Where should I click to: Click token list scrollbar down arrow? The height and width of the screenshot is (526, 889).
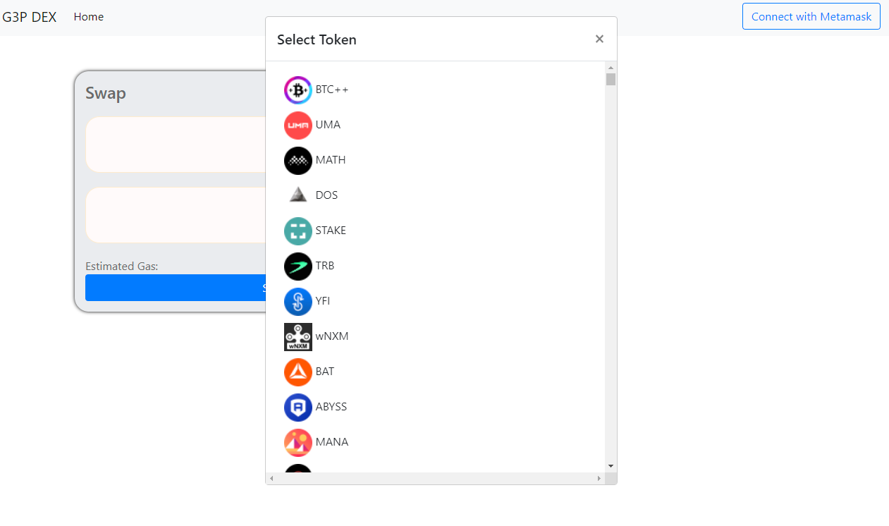coord(611,466)
